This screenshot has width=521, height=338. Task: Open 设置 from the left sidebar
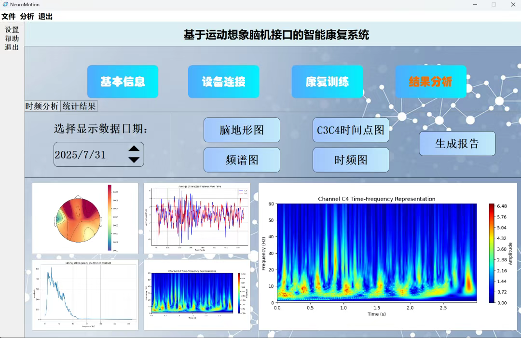click(x=12, y=30)
